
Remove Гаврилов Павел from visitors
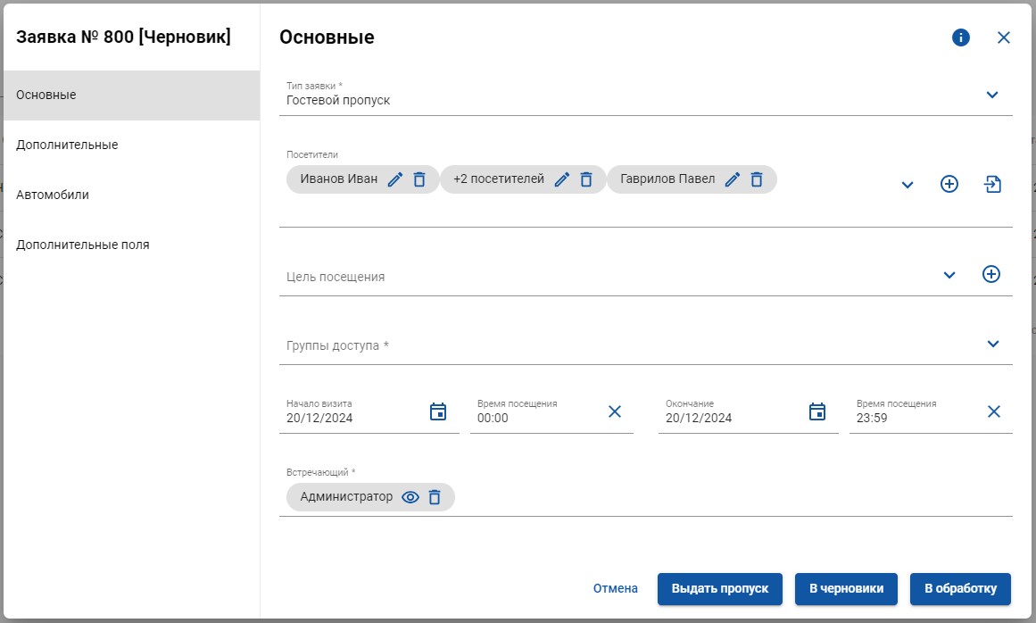757,179
